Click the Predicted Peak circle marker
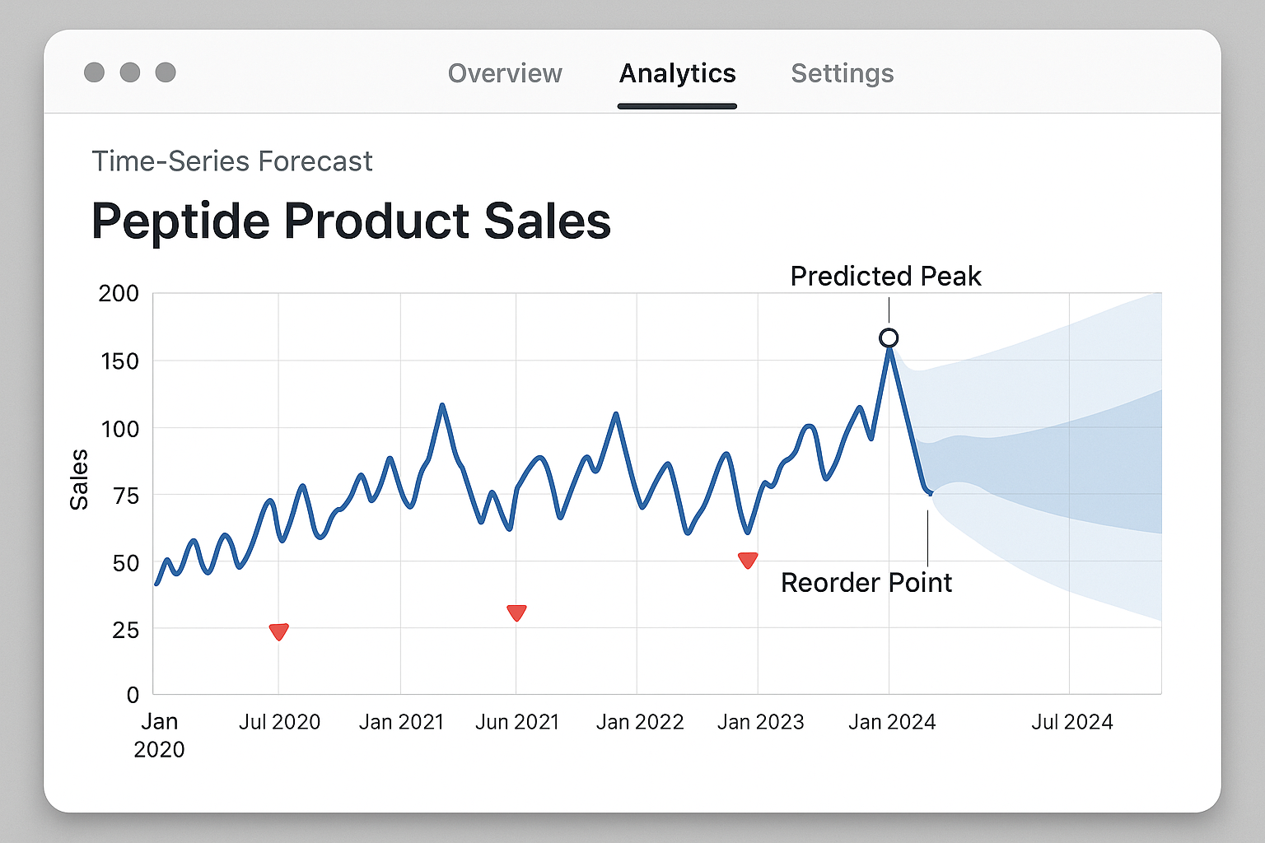The image size is (1265, 843). (888, 338)
